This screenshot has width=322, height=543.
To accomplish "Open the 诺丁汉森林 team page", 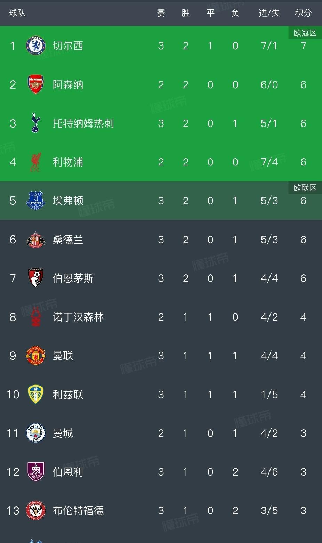I will pyautogui.click(x=78, y=317).
